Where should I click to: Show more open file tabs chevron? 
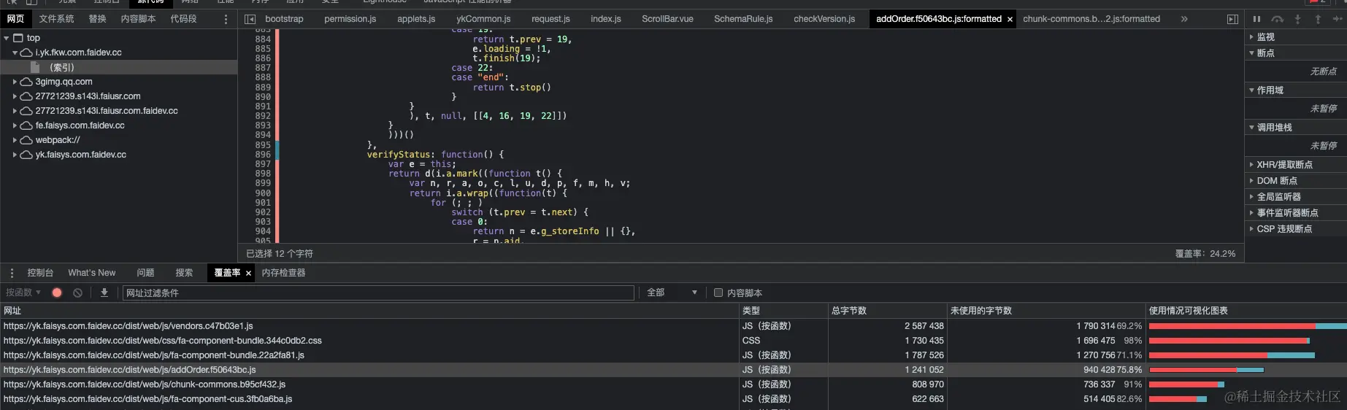coord(1184,19)
